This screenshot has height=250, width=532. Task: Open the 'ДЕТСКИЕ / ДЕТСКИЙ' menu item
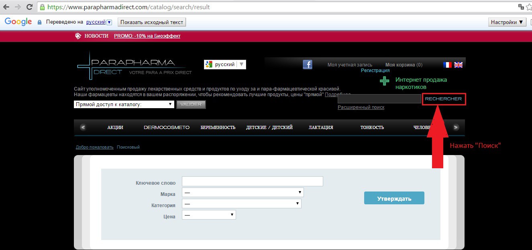(269, 127)
